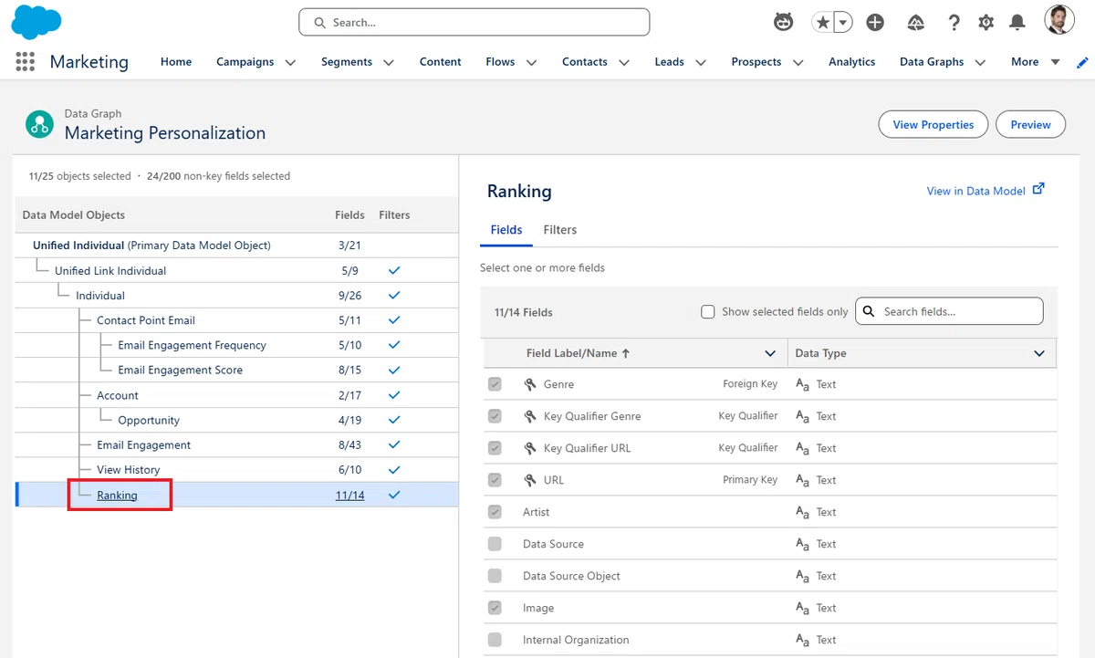The width and height of the screenshot is (1095, 658).
Task: Open the Favorites list dropdown arrow
Action: coord(844,23)
